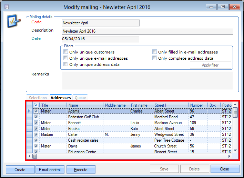Tick Only unique e-mail addresses checkbox
244x178 pixels.
click(65, 58)
